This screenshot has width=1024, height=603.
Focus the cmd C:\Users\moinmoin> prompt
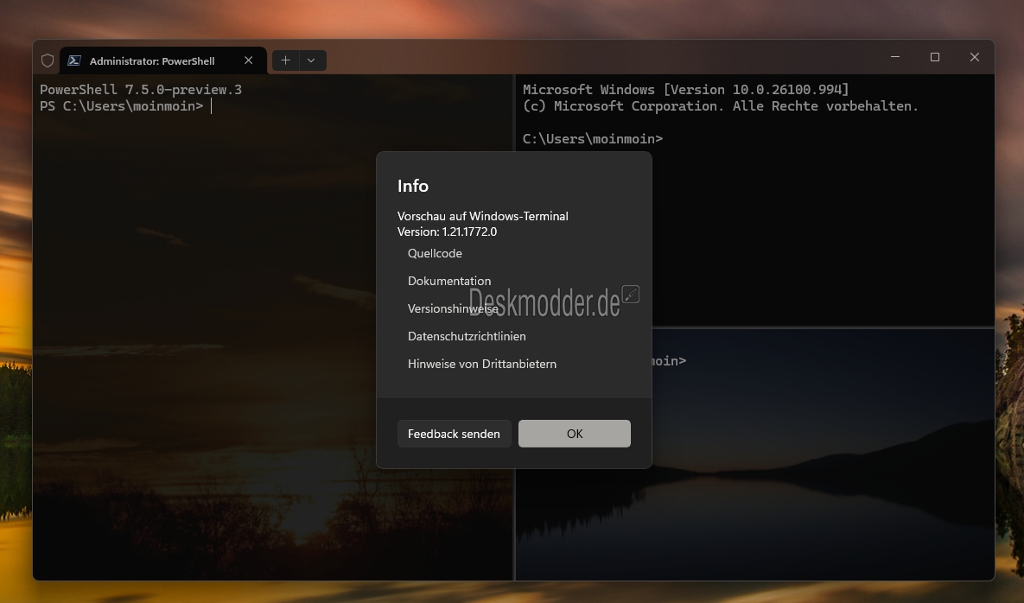(593, 138)
